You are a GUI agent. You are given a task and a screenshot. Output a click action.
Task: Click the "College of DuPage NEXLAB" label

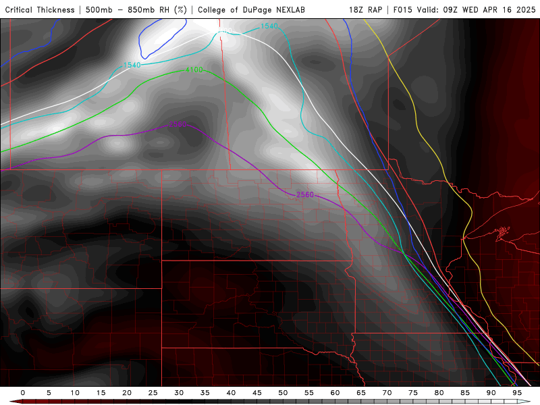point(251,10)
